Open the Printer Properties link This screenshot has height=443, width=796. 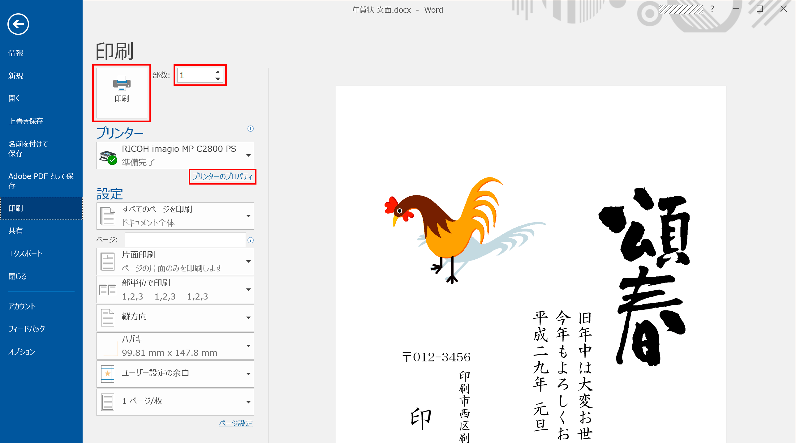222,177
